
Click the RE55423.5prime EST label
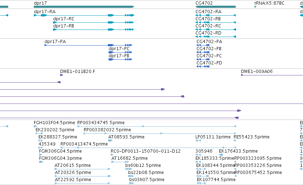pos(251,137)
